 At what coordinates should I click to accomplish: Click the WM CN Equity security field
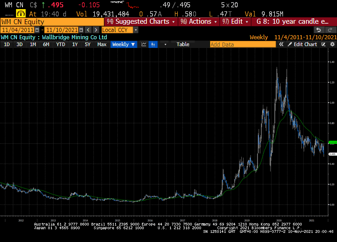[x=52, y=22]
